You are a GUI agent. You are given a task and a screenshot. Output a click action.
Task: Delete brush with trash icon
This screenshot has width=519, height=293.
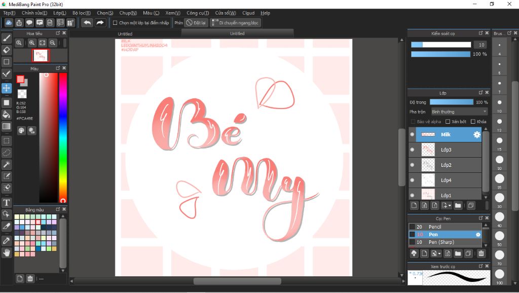point(481,253)
